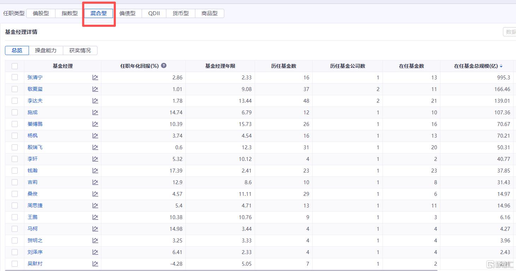Check the box for 杨枫
This screenshot has height=271, width=516.
(x=14, y=135)
